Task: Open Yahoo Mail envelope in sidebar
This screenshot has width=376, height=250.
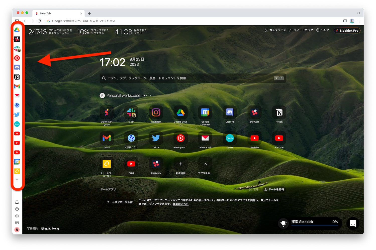Action: coord(17,96)
